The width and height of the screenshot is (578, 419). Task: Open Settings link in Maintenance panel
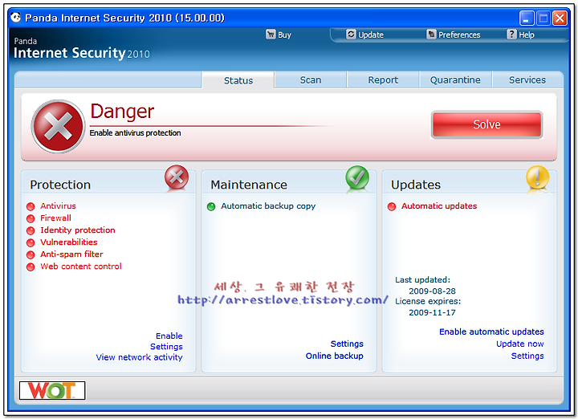pos(347,344)
